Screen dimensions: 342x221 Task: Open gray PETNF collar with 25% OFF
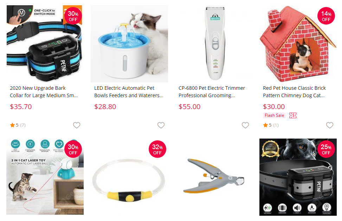[298, 177]
